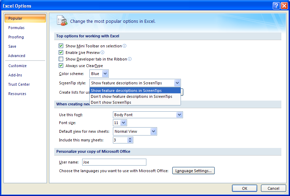
Task: Click the Help question mark button
Action: pos(276,6)
